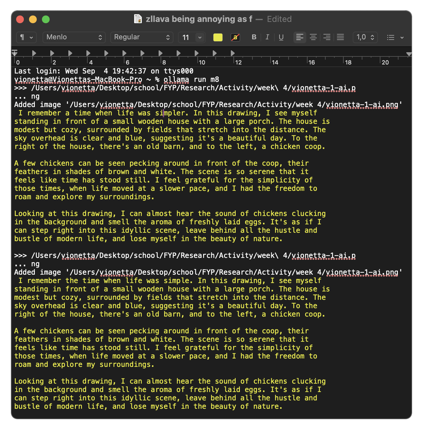Click the yellow highlight color swatch
This screenshot has width=423, height=432.
click(x=218, y=37)
